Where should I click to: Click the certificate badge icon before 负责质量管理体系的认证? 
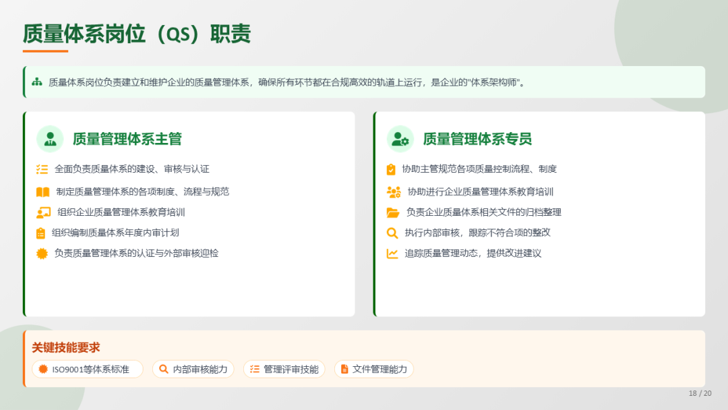(x=42, y=254)
